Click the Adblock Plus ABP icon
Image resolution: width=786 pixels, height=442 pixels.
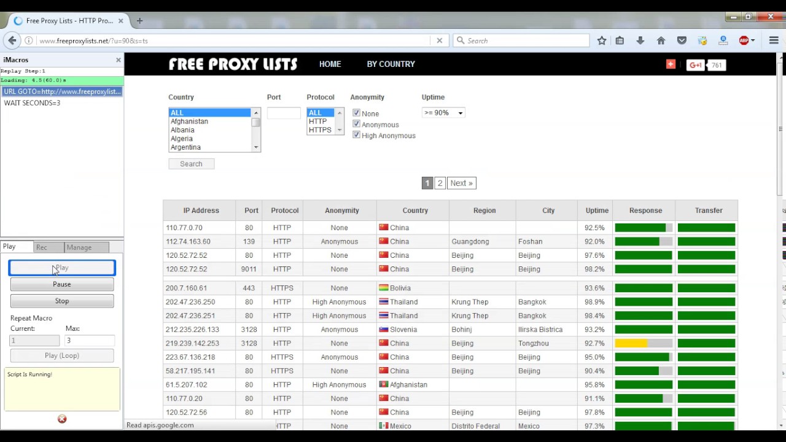(x=744, y=41)
